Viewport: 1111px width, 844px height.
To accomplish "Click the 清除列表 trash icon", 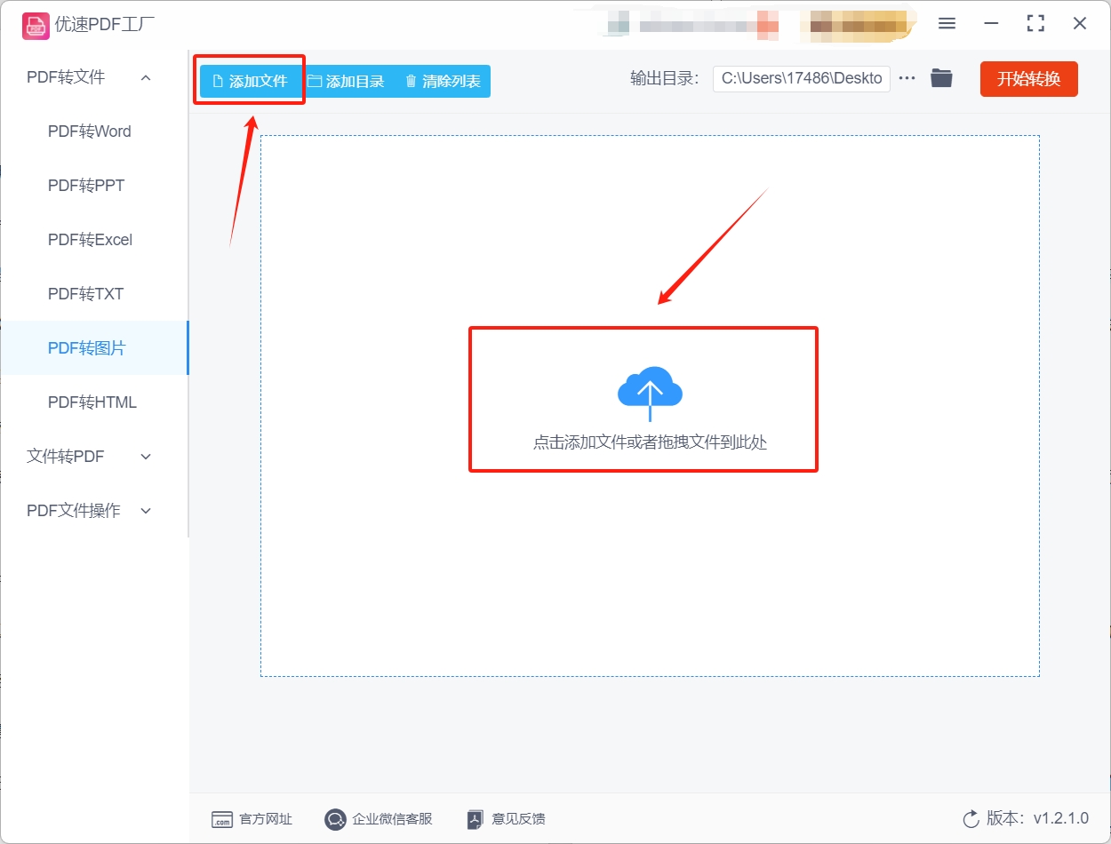I will (x=410, y=80).
